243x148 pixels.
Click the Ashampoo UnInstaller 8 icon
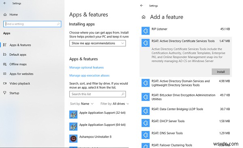pyautogui.click(x=73, y=138)
